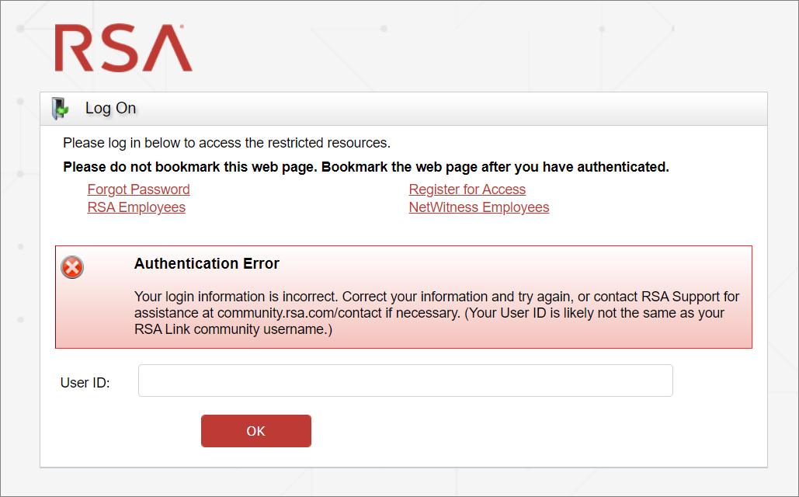Click the 'Please log in below' instruction

click(x=226, y=143)
